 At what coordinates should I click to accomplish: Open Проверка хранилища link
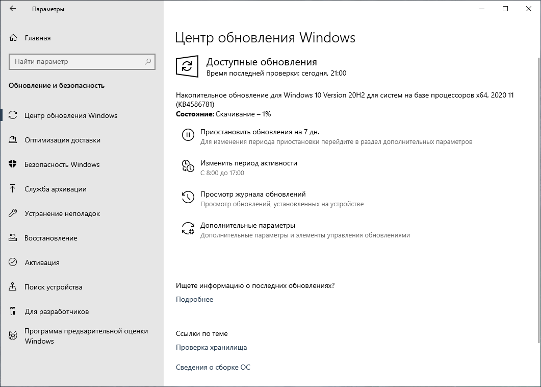coord(212,347)
